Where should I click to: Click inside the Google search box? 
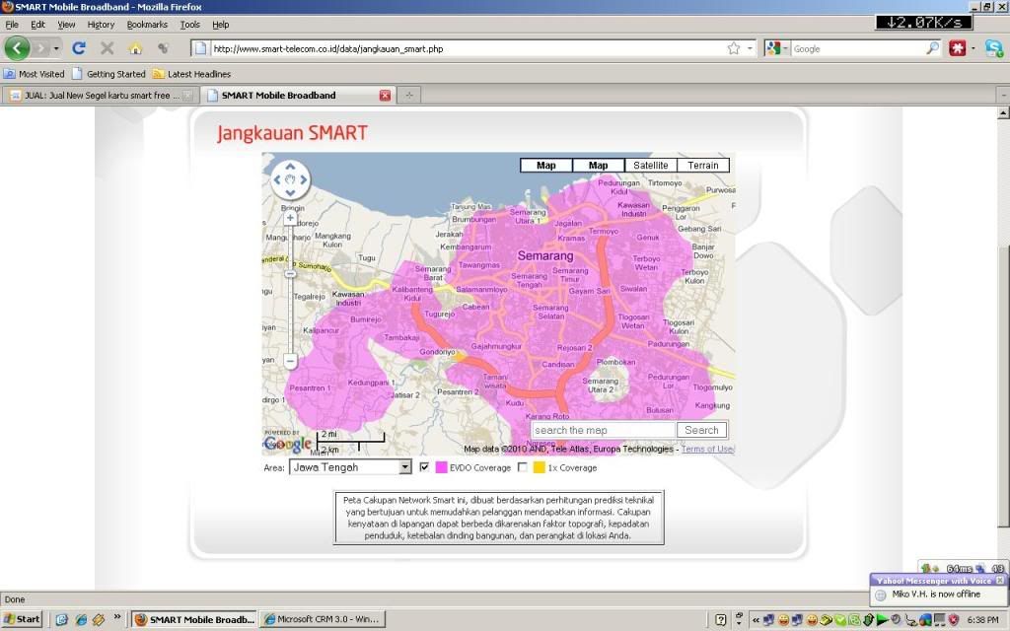coord(858,49)
